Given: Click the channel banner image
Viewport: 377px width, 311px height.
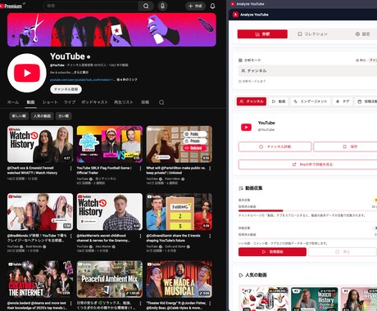Looking at the screenshot, I should tap(111, 29).
